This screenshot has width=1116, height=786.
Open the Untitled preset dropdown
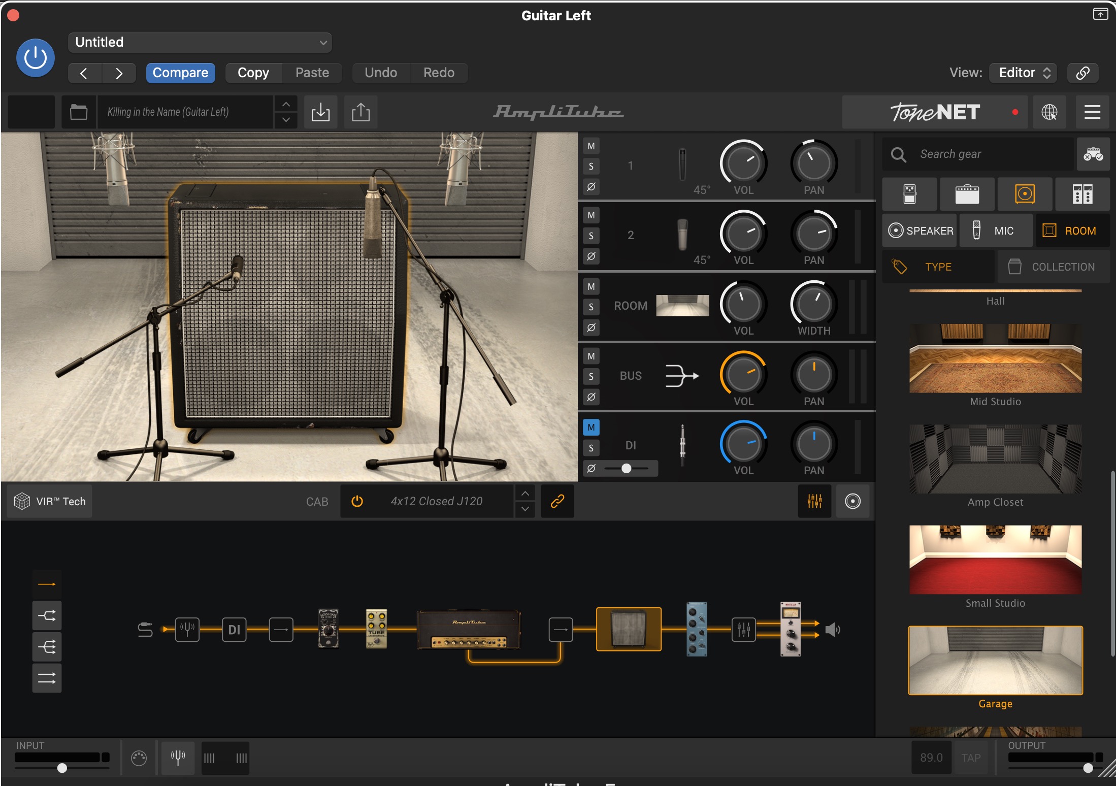(200, 42)
